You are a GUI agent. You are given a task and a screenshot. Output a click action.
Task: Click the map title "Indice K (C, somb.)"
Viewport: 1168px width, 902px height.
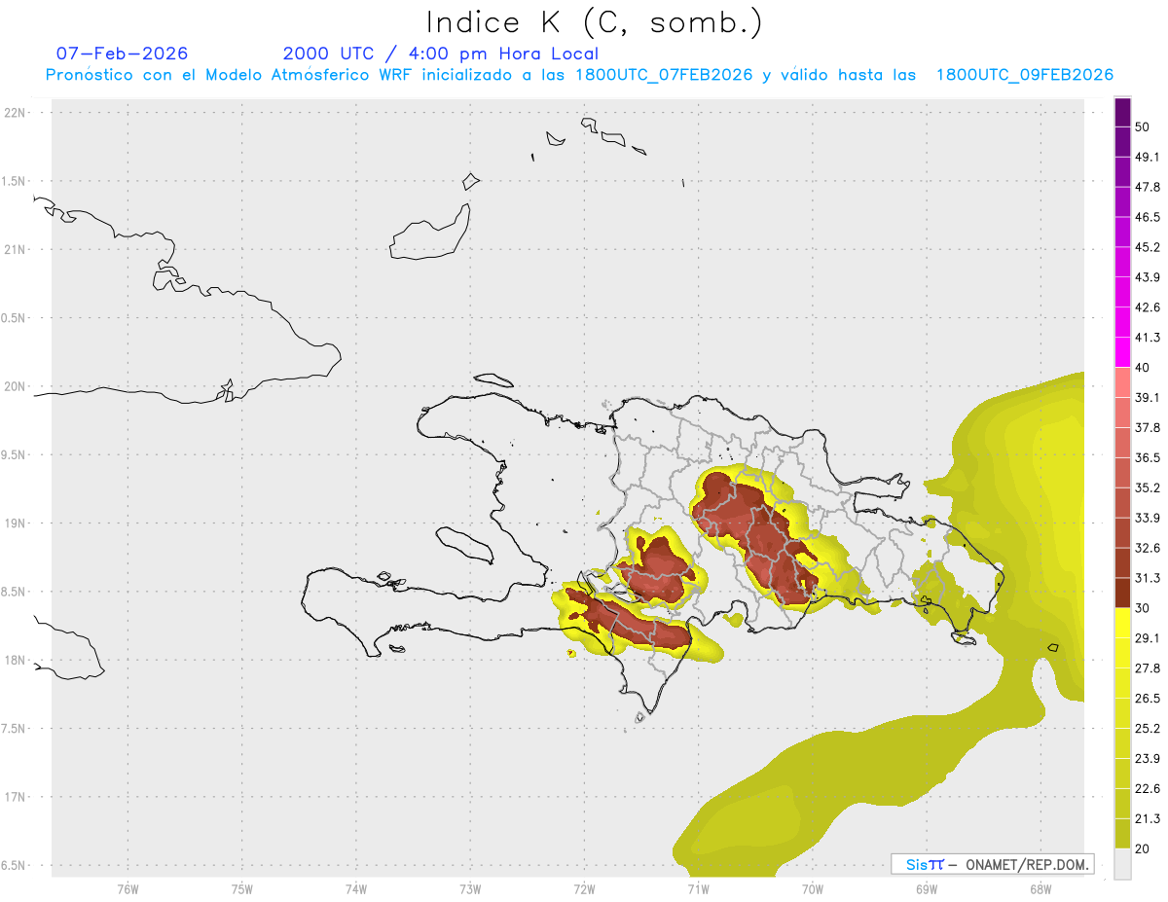[x=593, y=22]
